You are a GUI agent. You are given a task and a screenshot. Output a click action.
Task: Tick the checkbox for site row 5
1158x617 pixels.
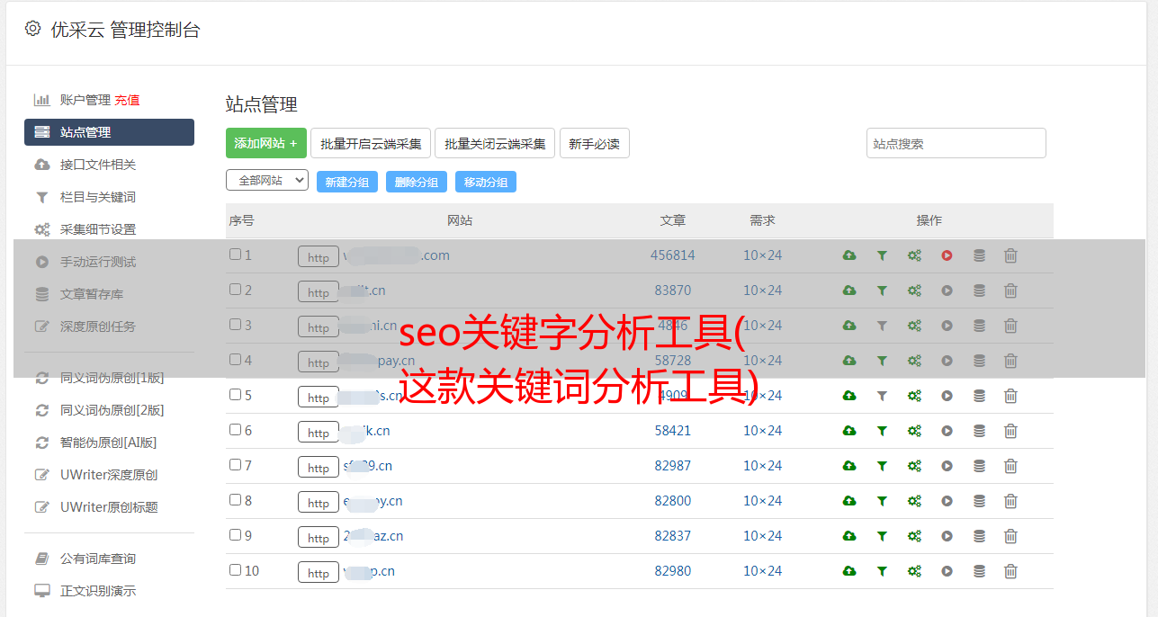[235, 395]
